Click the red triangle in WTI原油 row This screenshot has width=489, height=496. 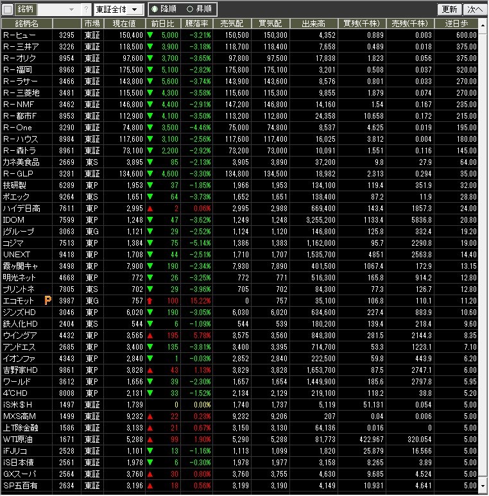(x=150, y=440)
